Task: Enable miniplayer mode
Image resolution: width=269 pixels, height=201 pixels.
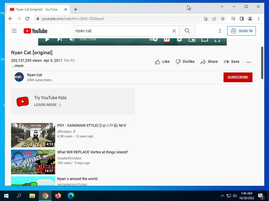Action: pos(192,40)
